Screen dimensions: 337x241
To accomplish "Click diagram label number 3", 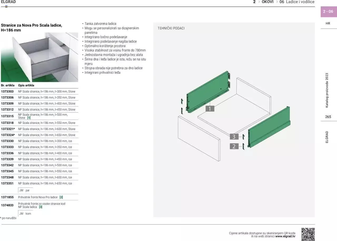I will click(234, 137).
